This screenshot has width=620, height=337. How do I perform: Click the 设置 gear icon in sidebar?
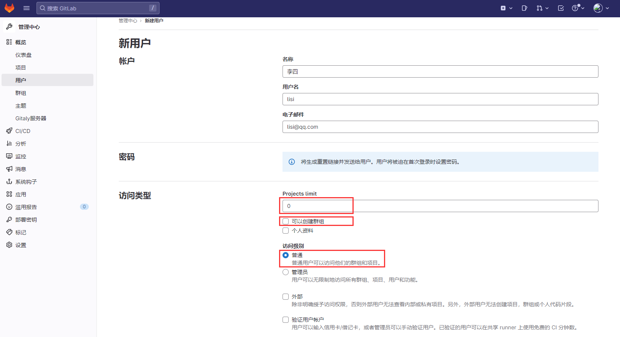pos(9,245)
